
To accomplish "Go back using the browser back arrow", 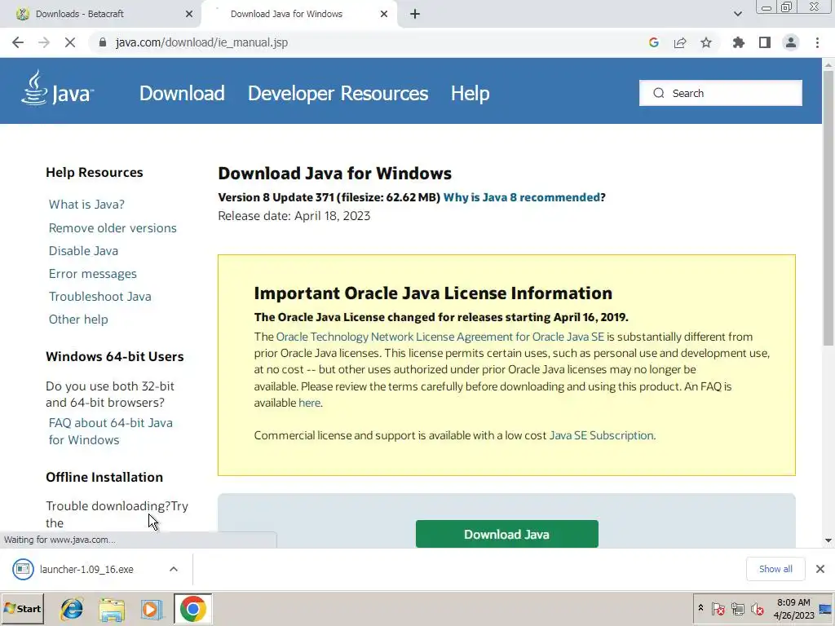I will coord(18,42).
